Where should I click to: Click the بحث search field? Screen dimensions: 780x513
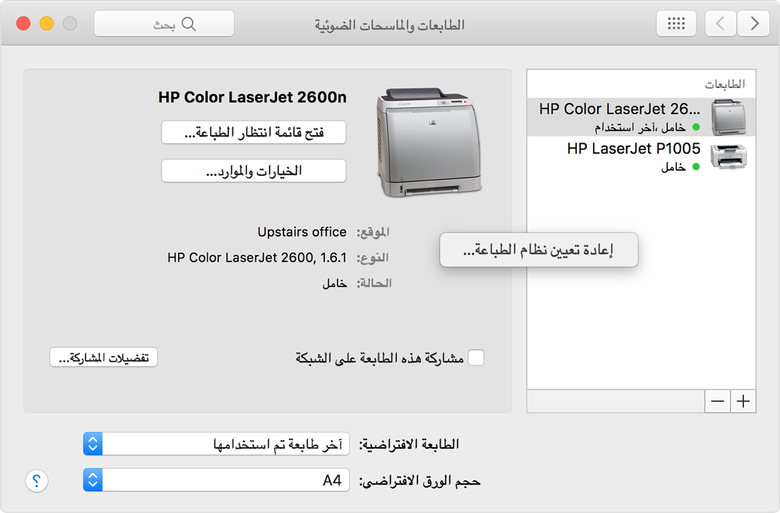[164, 24]
